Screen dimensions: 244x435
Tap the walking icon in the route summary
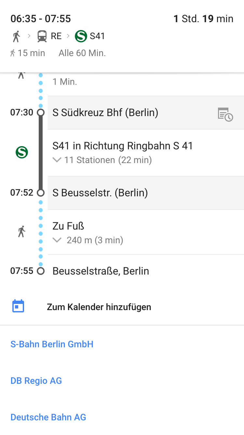pos(16,36)
